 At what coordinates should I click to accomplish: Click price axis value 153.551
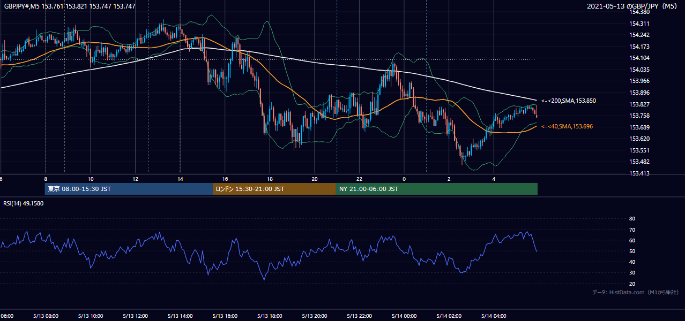(639, 150)
